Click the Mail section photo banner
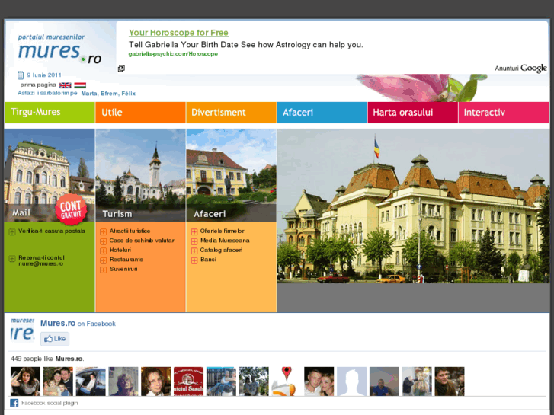Image resolution: width=554 pixels, height=415 pixels. pyautogui.click(x=50, y=175)
